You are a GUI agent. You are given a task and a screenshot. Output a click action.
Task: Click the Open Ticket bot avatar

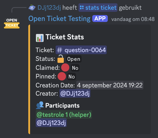tap(12, 24)
